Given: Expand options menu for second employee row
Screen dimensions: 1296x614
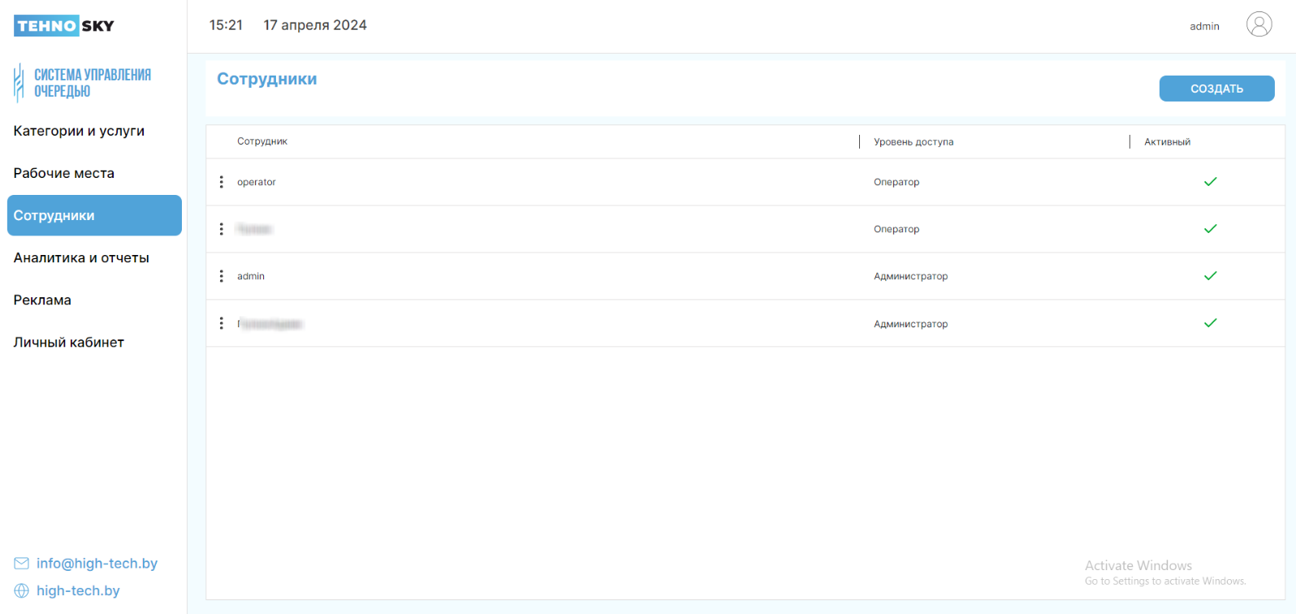Looking at the screenshot, I should 221,229.
